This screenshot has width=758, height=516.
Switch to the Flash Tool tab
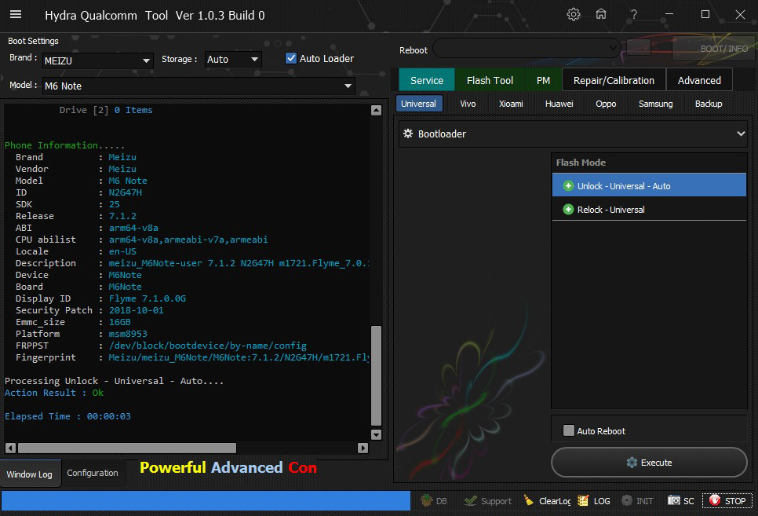tap(490, 80)
